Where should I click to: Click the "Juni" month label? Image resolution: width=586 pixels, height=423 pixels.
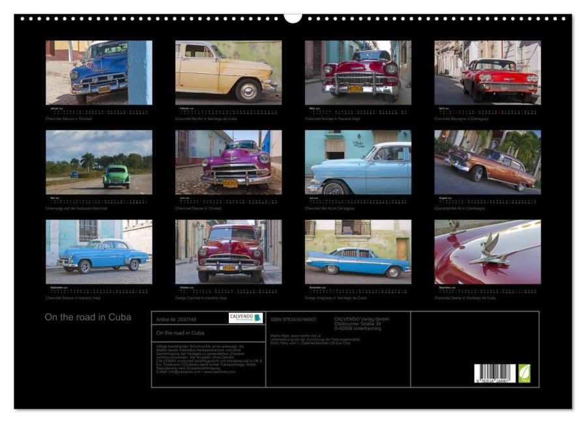[183, 198]
